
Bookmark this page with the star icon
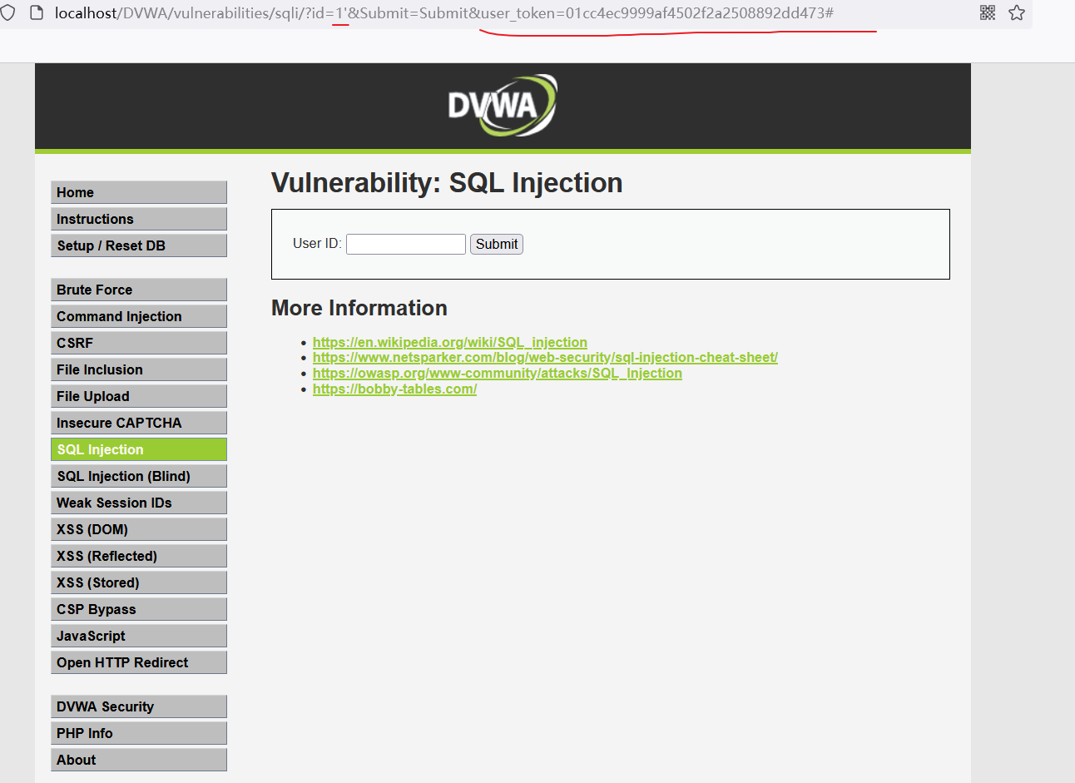1017,12
